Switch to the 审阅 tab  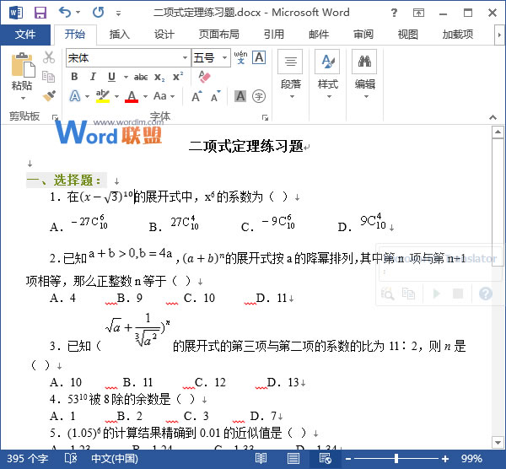click(363, 35)
